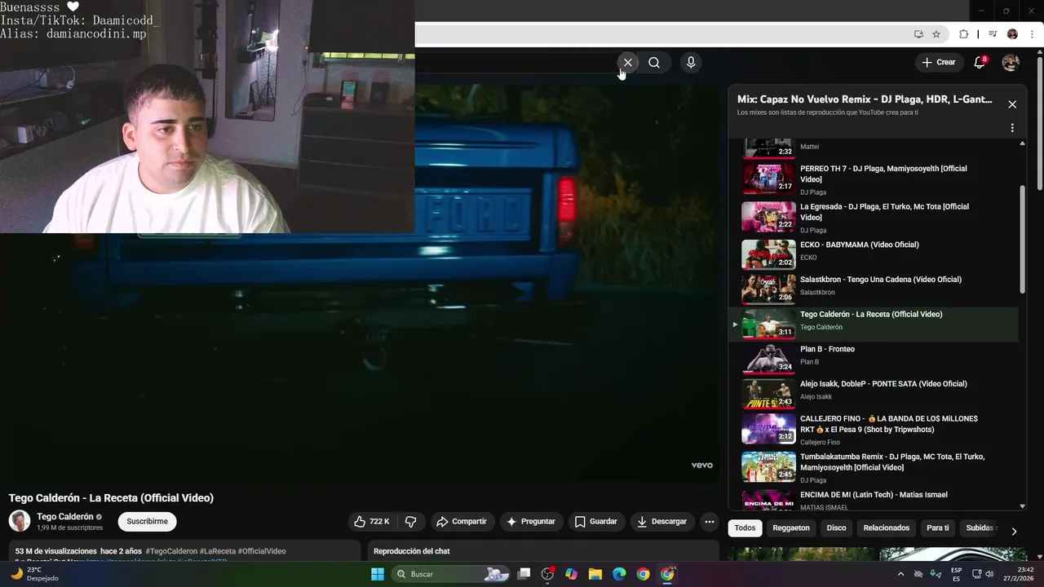The height and width of the screenshot is (587, 1044).
Task: Install app icon in Chrome address bar
Action: pos(918,34)
